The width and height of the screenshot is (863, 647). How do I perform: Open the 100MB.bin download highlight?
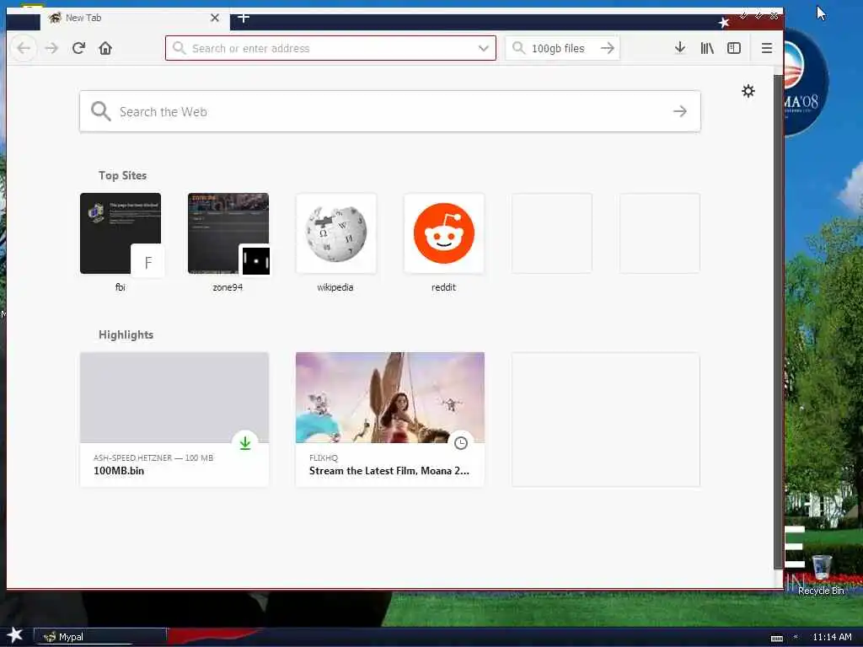174,420
